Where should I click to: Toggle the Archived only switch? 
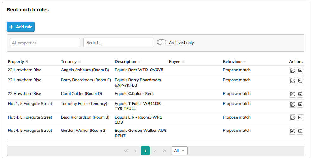click(161, 42)
